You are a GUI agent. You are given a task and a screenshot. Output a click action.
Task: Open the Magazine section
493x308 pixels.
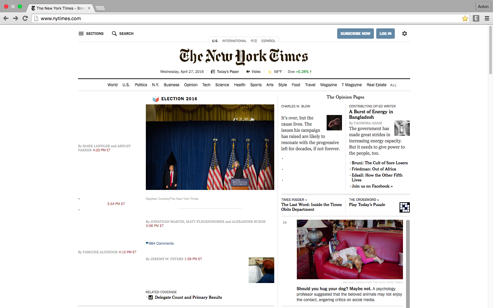tap(329, 85)
